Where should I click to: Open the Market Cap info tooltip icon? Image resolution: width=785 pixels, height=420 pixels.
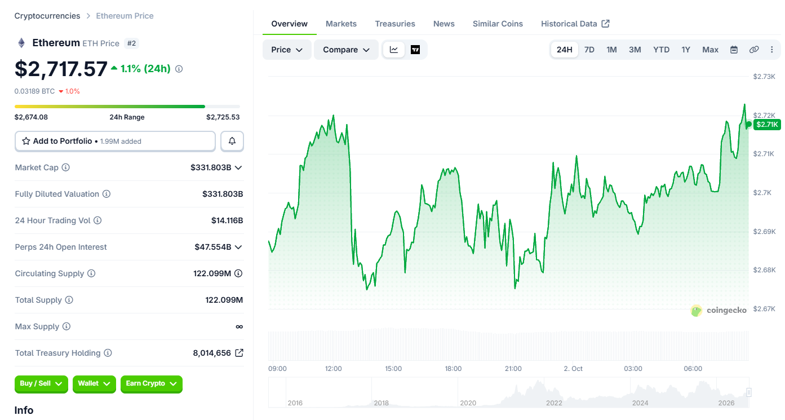pyautogui.click(x=65, y=167)
